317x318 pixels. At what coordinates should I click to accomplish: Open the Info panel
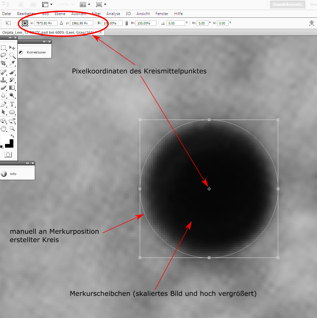[13, 174]
